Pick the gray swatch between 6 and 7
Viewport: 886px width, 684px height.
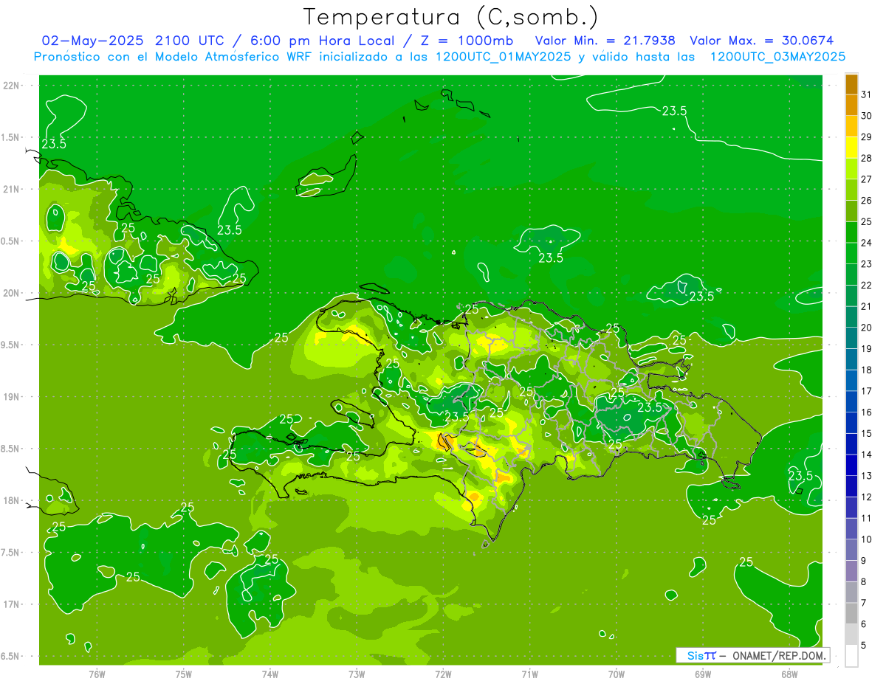(x=851, y=613)
